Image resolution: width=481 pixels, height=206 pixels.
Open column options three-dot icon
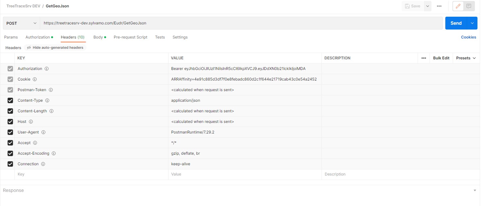point(423,58)
